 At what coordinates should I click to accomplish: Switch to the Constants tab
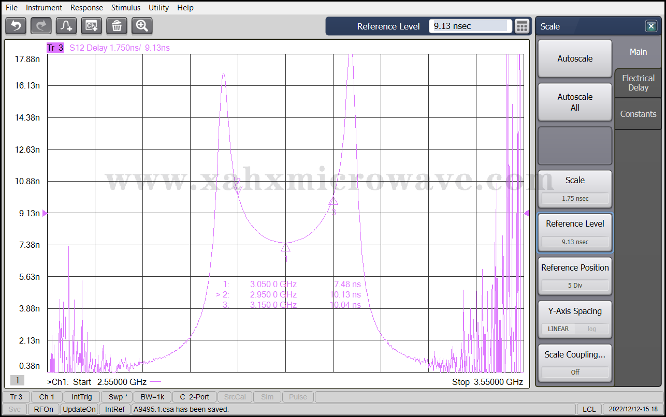pyautogui.click(x=638, y=114)
